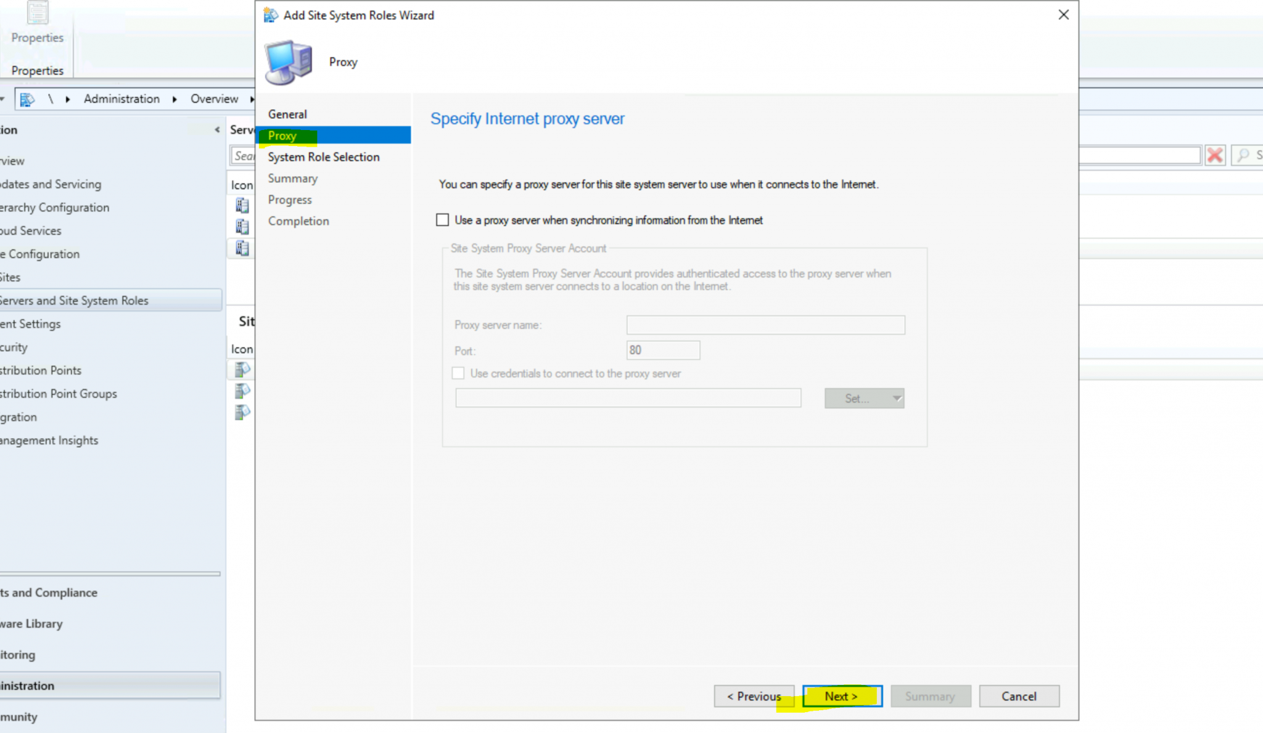This screenshot has width=1263, height=733.
Task: Collapse the navigation pane arrow
Action: pyautogui.click(x=217, y=130)
